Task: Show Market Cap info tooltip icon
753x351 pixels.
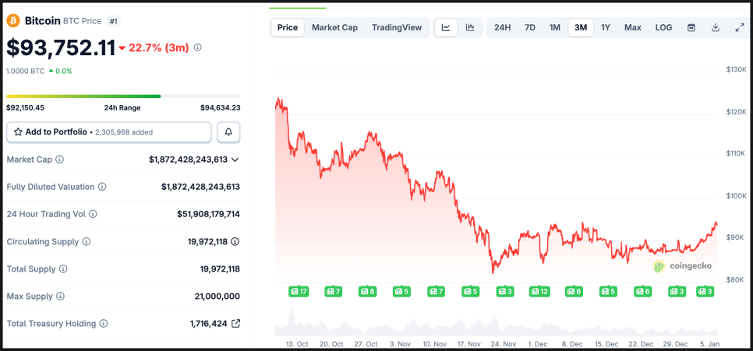Action: (x=60, y=160)
